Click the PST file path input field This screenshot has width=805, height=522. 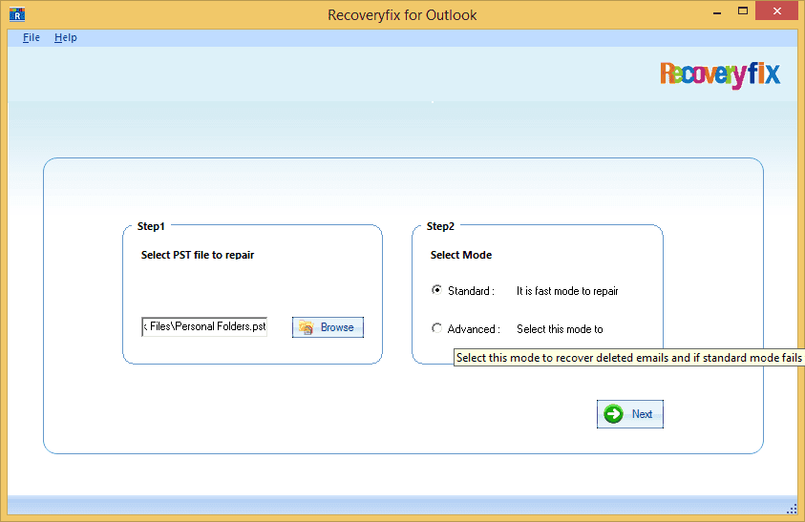(x=204, y=327)
